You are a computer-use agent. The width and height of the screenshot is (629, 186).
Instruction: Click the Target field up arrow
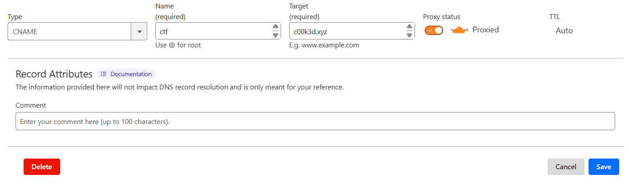click(409, 27)
